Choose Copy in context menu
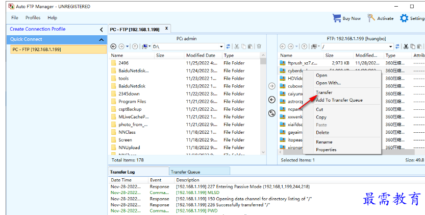The width and height of the screenshot is (425, 215). [x=321, y=117]
